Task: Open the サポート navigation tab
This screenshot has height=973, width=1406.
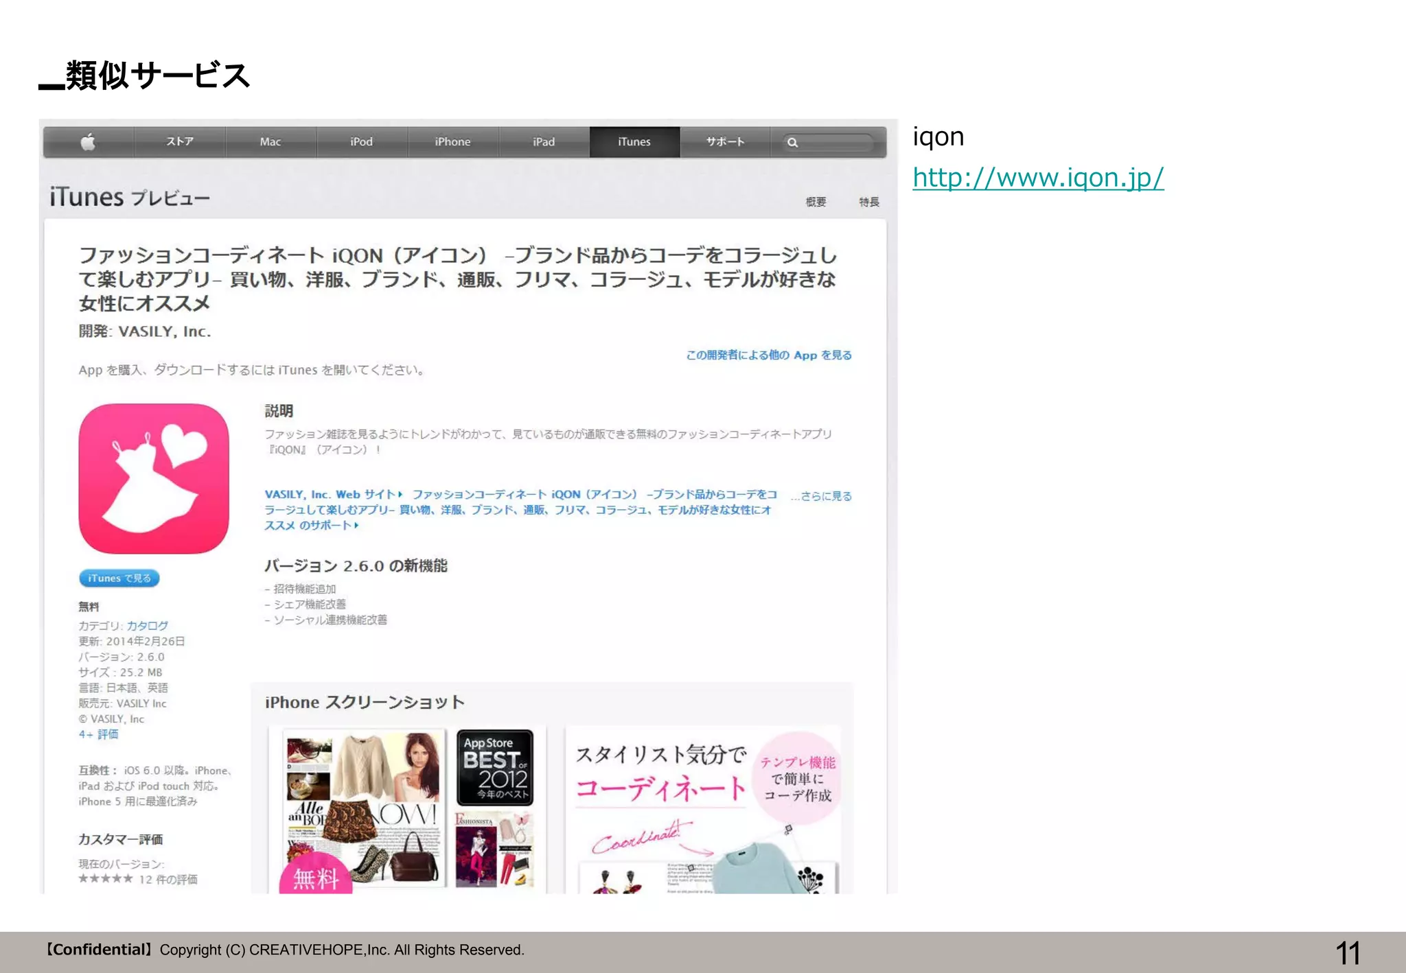Action: pyautogui.click(x=725, y=142)
